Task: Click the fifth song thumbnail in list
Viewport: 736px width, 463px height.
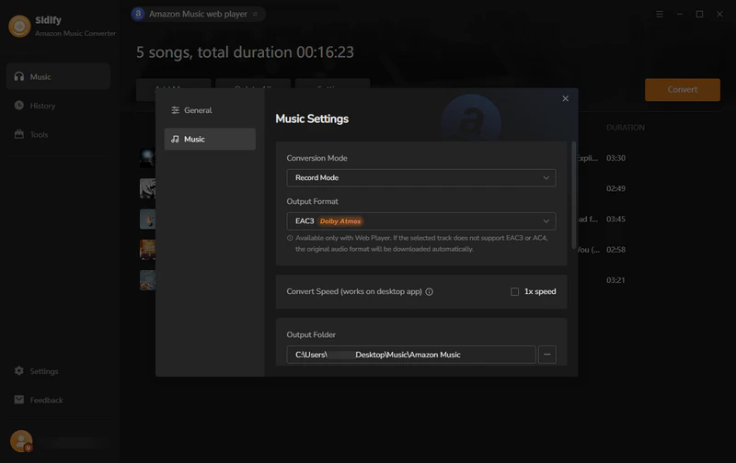Action: click(147, 280)
